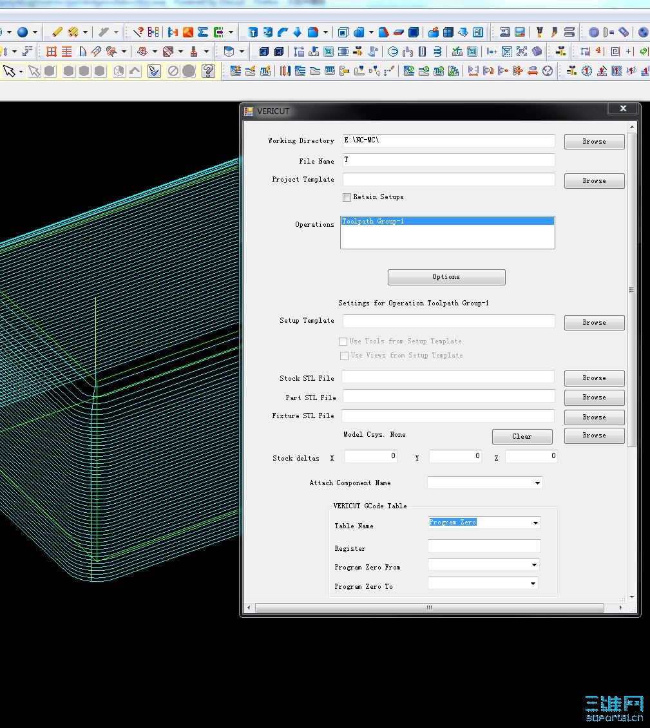Viewport: 650px width, 728px height.
Task: Click the blue extrude up-arrow solid icon
Action: click(253, 32)
